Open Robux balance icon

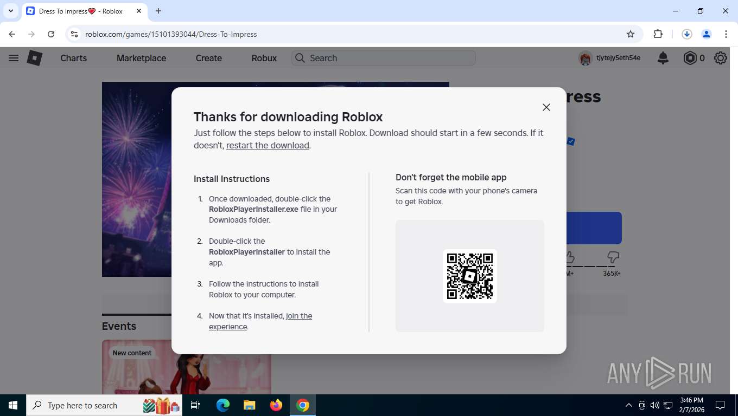(x=690, y=58)
